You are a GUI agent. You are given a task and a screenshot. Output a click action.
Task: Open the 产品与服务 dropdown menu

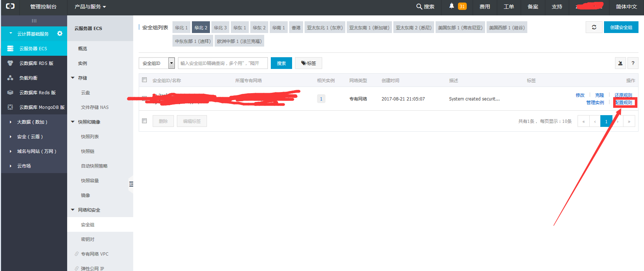(x=90, y=7)
